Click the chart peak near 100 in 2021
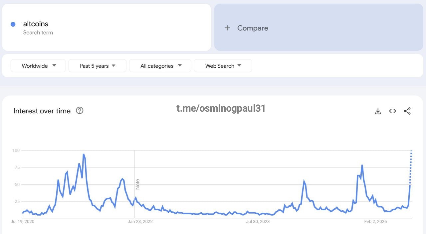The height and width of the screenshot is (234, 426). [84, 155]
